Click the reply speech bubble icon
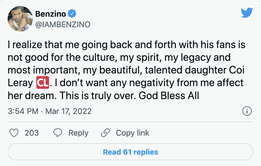The image size is (261, 166). pyautogui.click(x=57, y=133)
